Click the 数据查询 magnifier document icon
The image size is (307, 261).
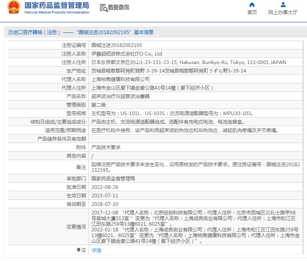103,8
